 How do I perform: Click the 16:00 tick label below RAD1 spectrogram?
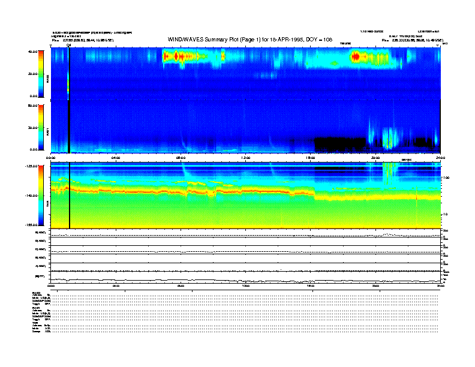pos(311,158)
